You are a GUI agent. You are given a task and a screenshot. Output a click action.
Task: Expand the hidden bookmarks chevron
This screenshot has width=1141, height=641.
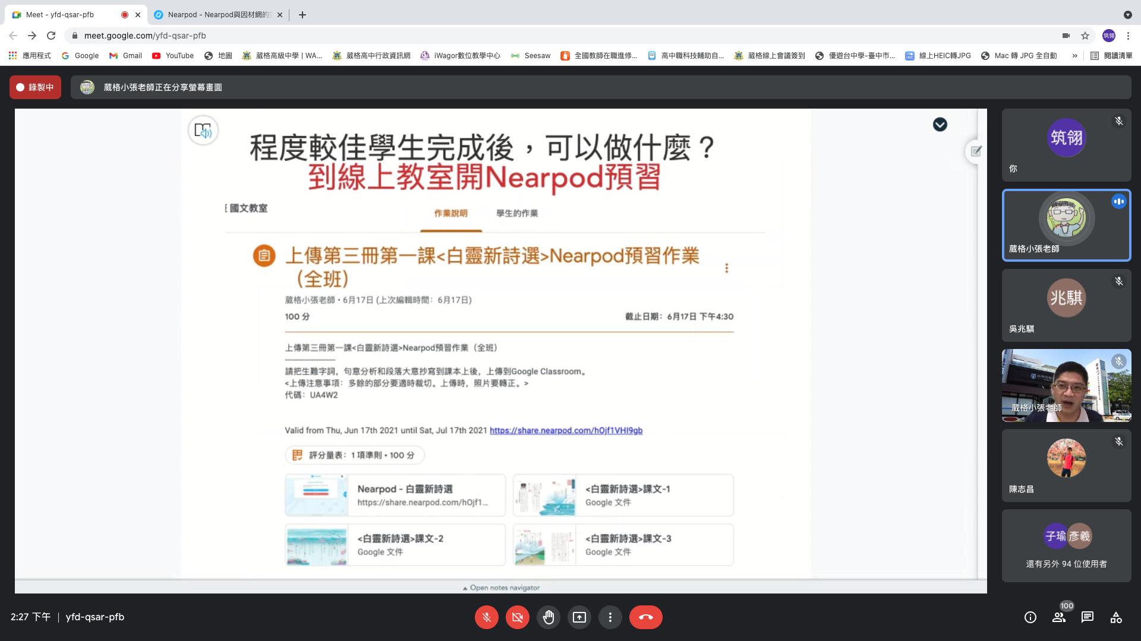pos(1074,56)
